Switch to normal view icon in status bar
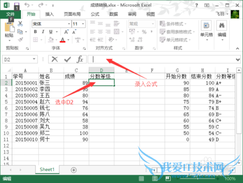The height and width of the screenshot is (183, 243). pos(141,179)
